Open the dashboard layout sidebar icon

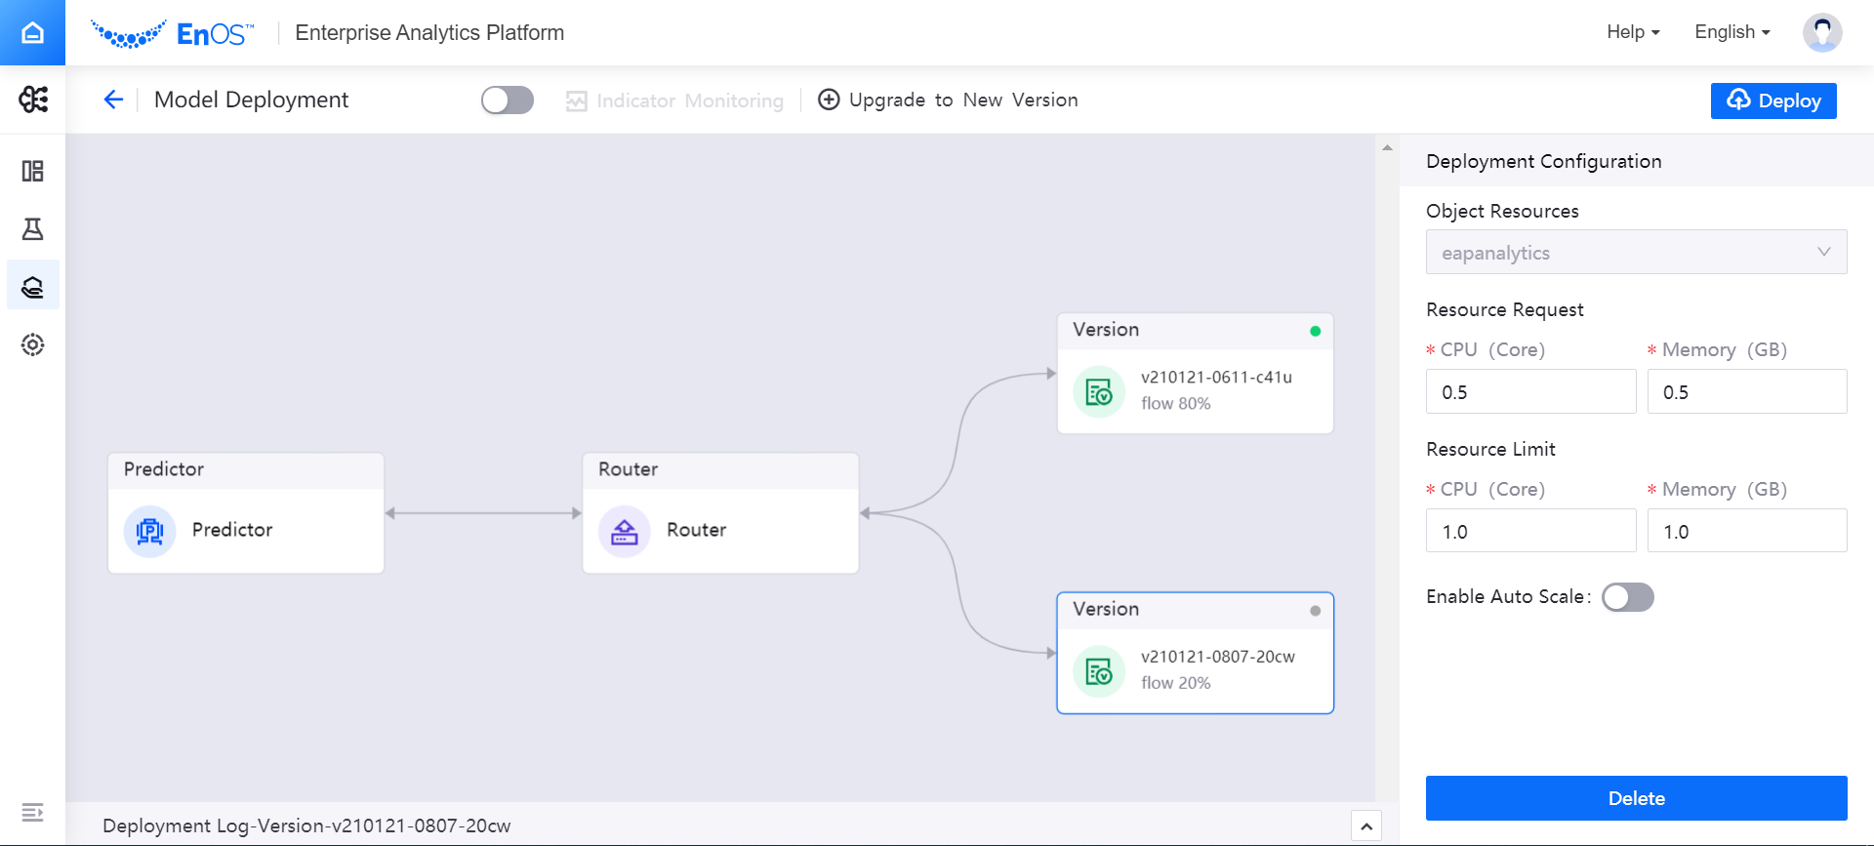(33, 171)
